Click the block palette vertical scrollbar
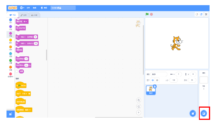The height and width of the screenshot is (122, 212). 46,55
